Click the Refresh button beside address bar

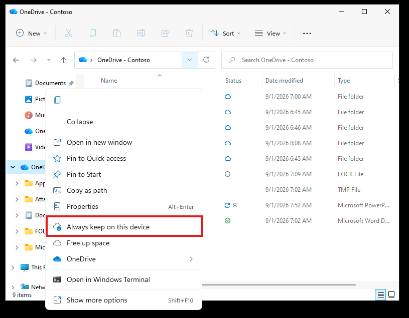(206, 60)
